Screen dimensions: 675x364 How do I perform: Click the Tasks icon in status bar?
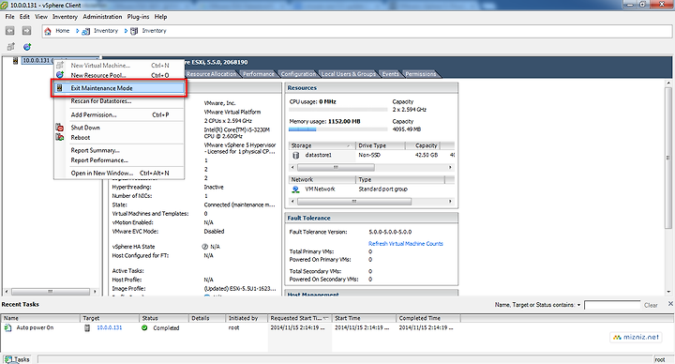point(7,359)
